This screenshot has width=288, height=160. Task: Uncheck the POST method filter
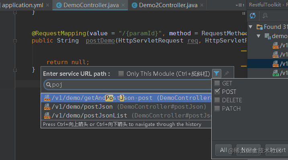point(217,91)
